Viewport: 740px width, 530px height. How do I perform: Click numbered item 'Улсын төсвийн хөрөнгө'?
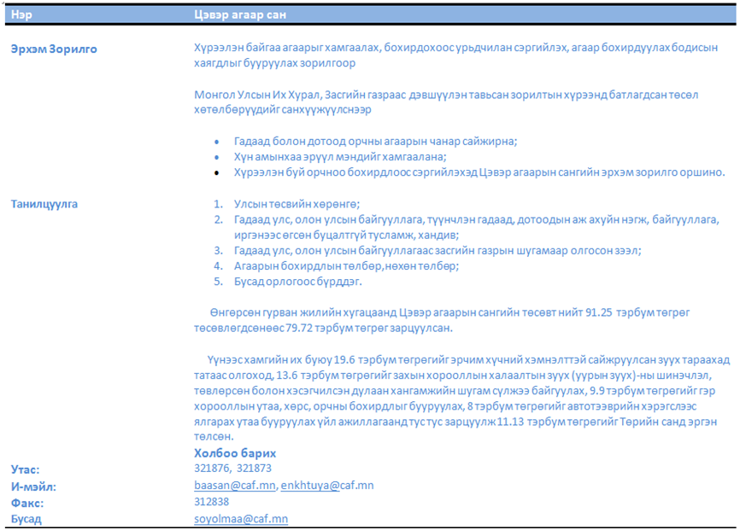[x=297, y=204]
